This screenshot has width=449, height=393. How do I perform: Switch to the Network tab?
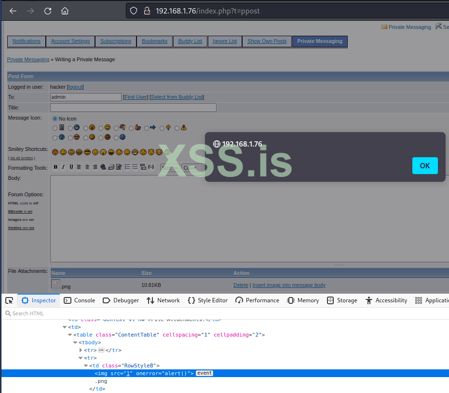(x=163, y=300)
